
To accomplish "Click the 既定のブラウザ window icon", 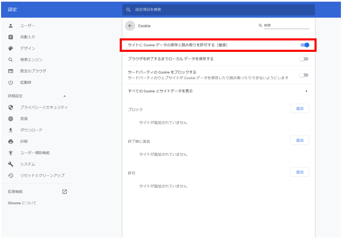I will [10, 71].
